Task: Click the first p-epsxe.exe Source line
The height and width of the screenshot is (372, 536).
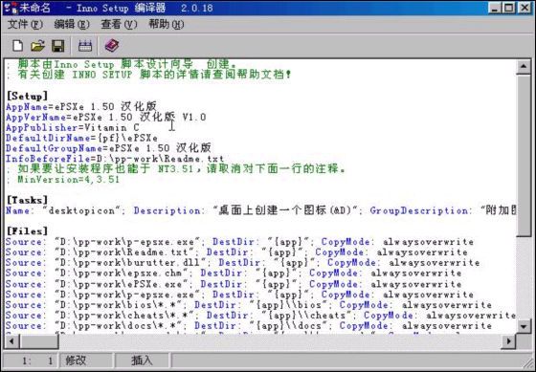Action: (x=239, y=242)
